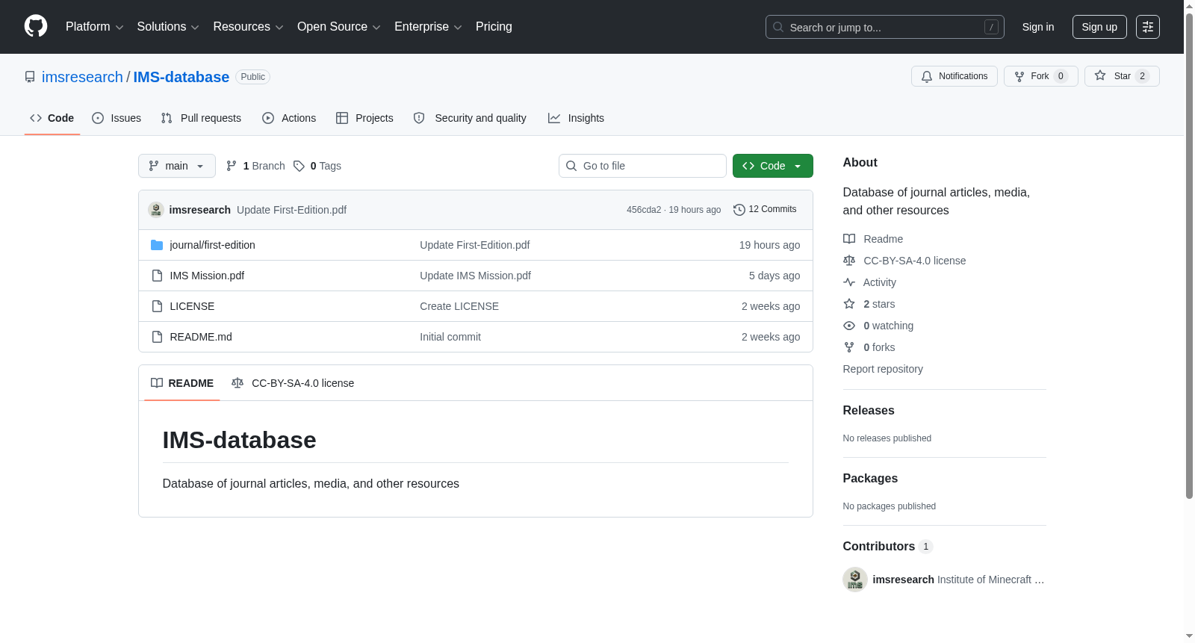Viewport: 1195px width, 643px height.
Task: Click the code brackets icon on the green Code button
Action: tap(748, 166)
